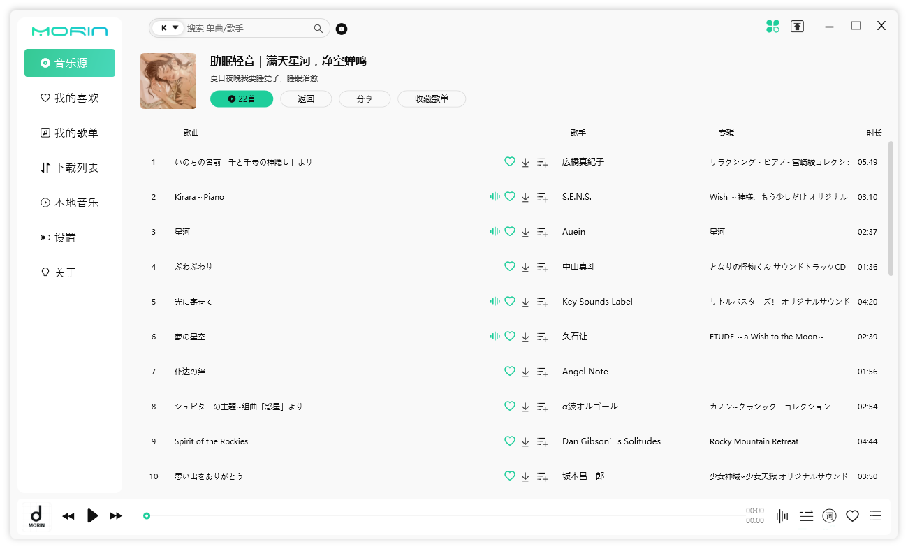Download the song Spirit of the Rockies
Image resolution: width=908 pixels, height=549 pixels.
point(525,441)
